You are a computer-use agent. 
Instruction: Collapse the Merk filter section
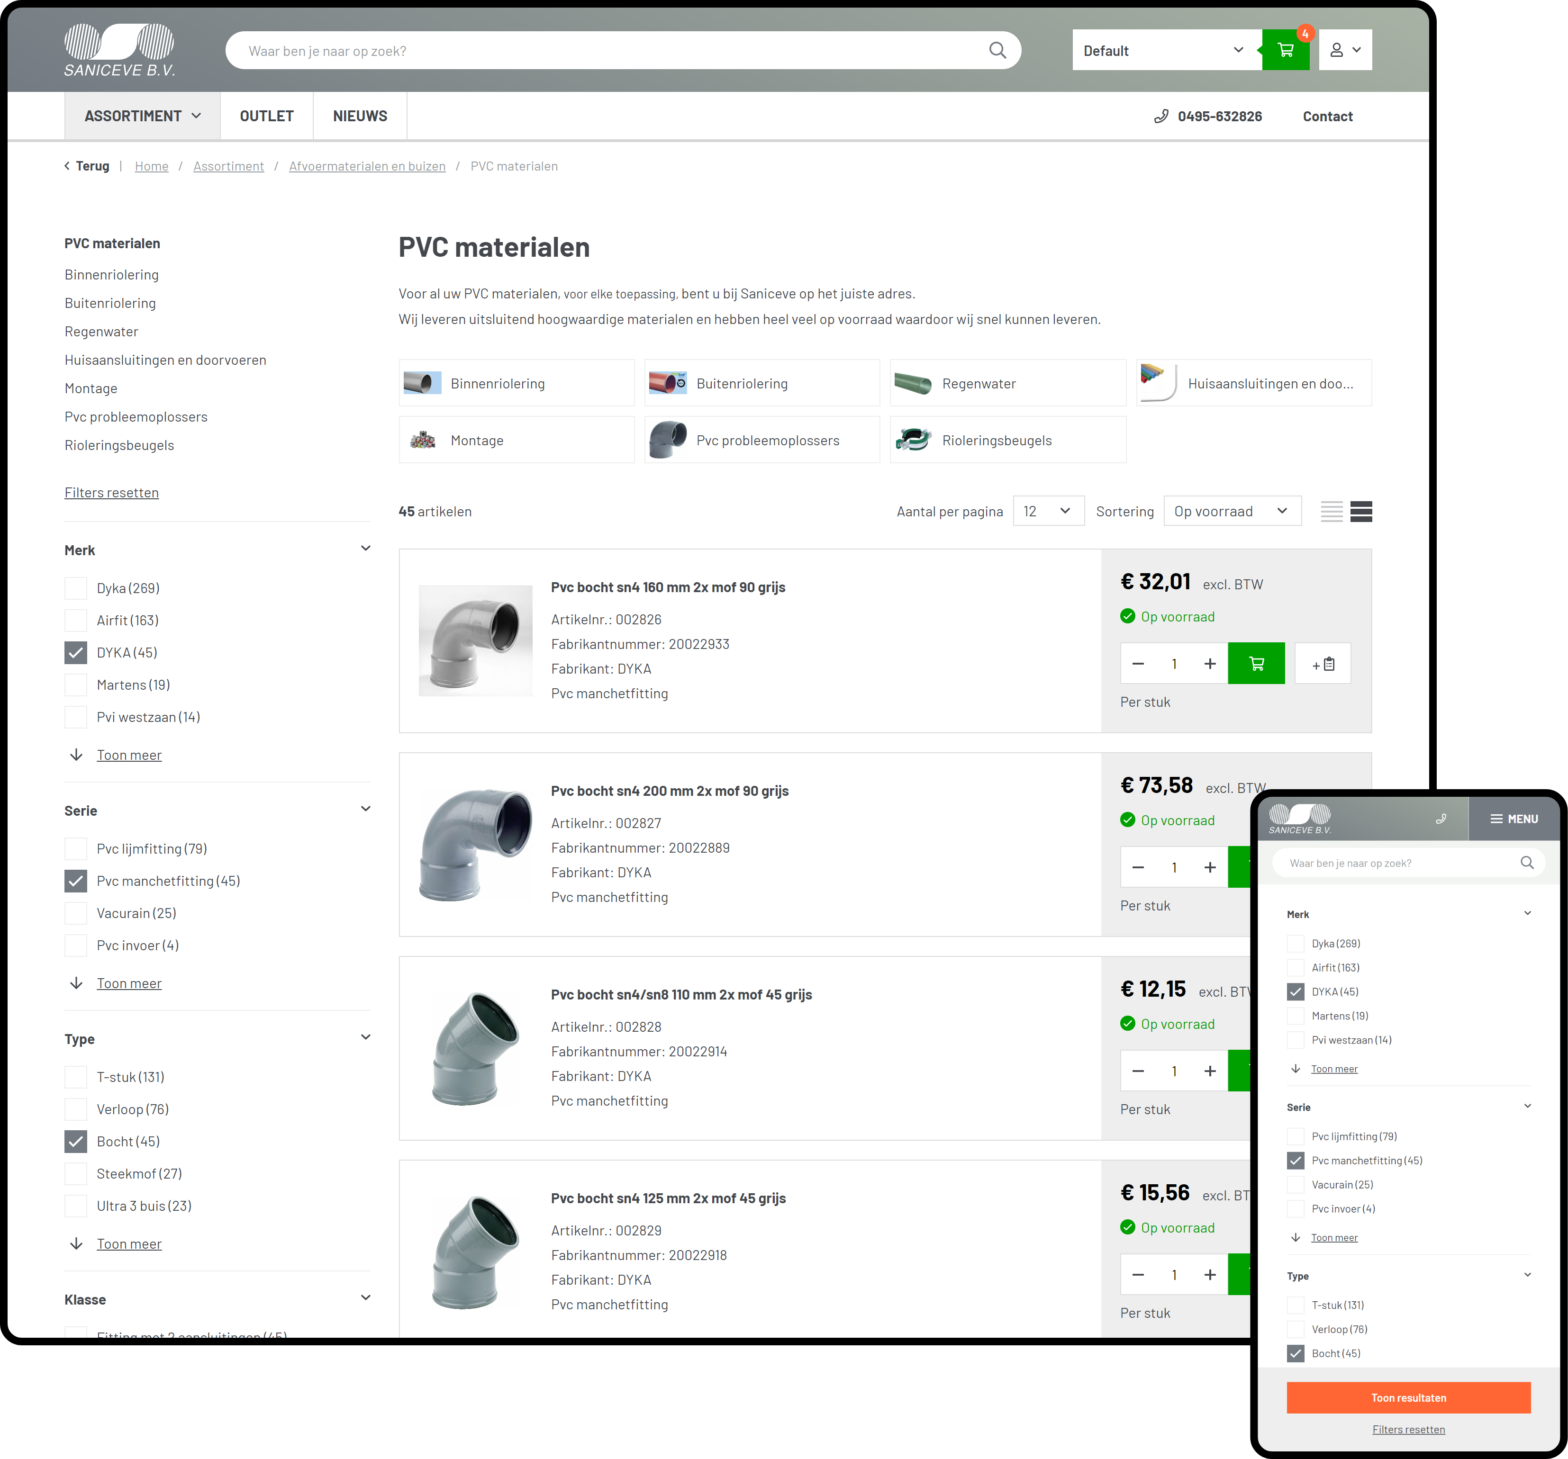click(x=365, y=549)
